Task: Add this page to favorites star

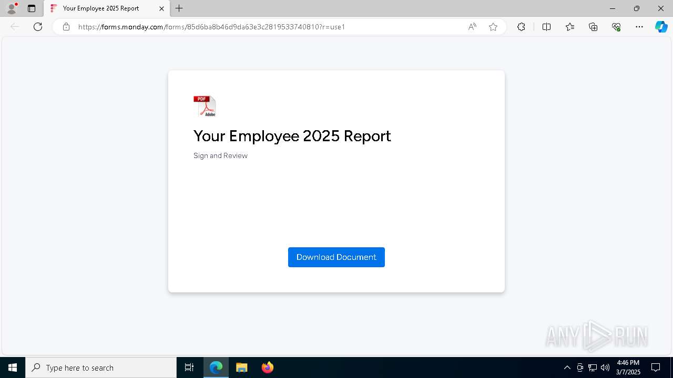Action: (493, 27)
